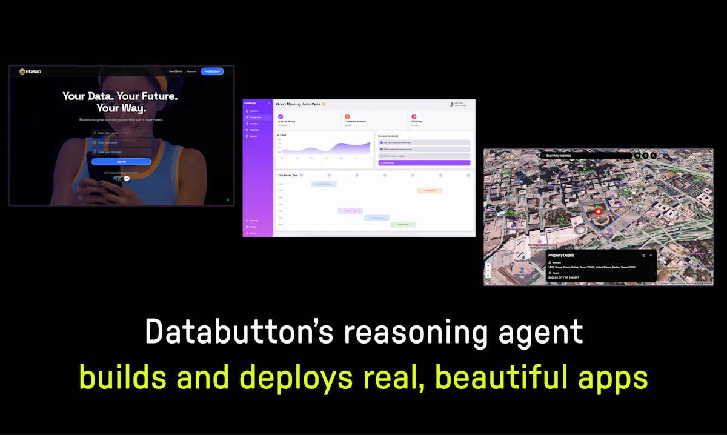Click the Enter your email field
The image size is (727, 435).
pyautogui.click(x=121, y=142)
